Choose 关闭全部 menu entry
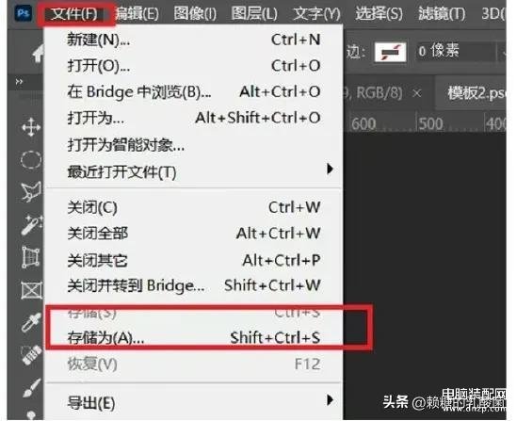 pos(193,234)
